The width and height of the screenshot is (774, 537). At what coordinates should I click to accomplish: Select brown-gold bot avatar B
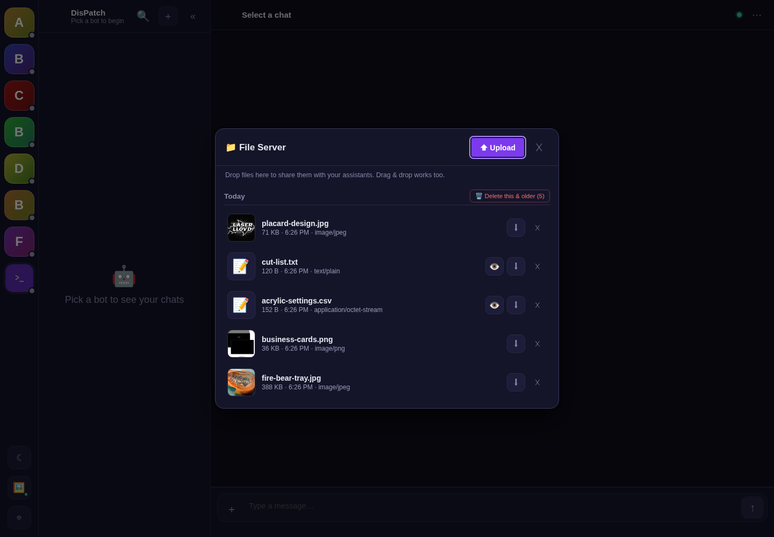[19, 205]
